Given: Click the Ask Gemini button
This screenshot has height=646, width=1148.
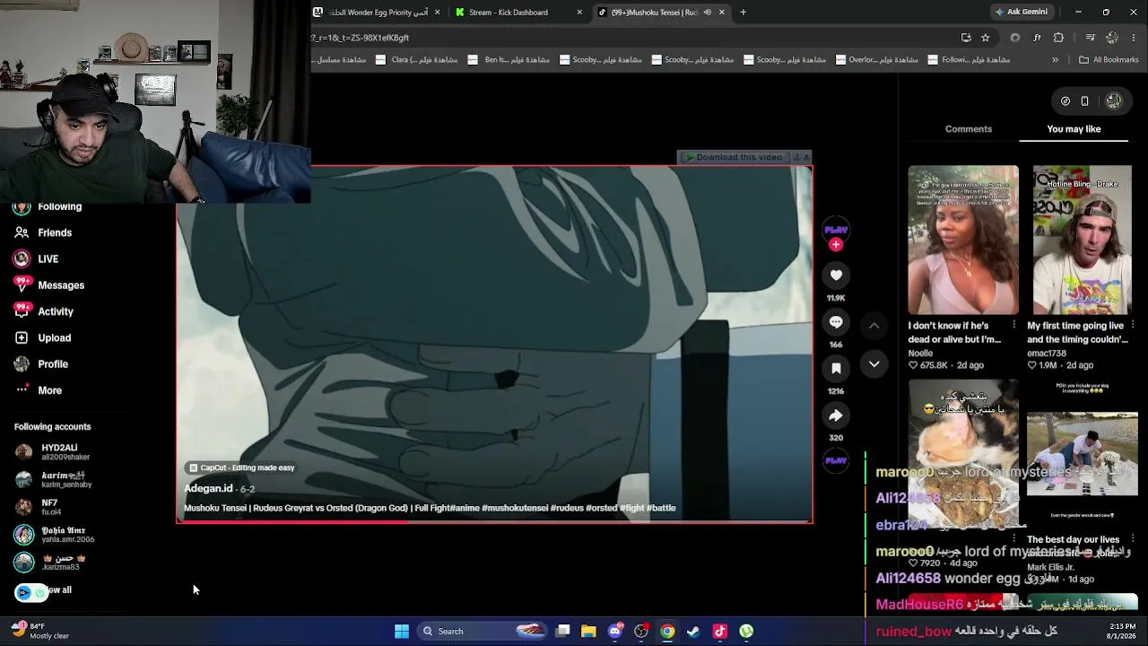Looking at the screenshot, I should pyautogui.click(x=1022, y=13).
